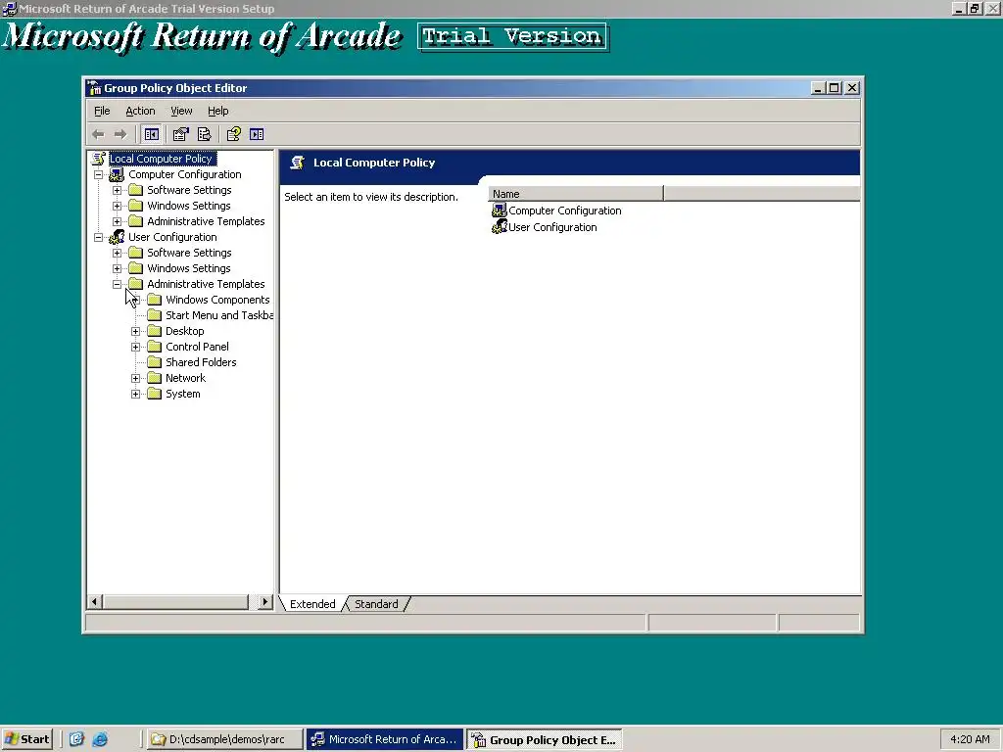Click the first quick launch icon beside Start
This screenshot has height=752, width=1003.
click(76, 739)
